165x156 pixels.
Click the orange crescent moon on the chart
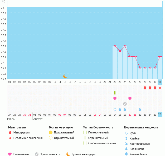tap(65, 76)
